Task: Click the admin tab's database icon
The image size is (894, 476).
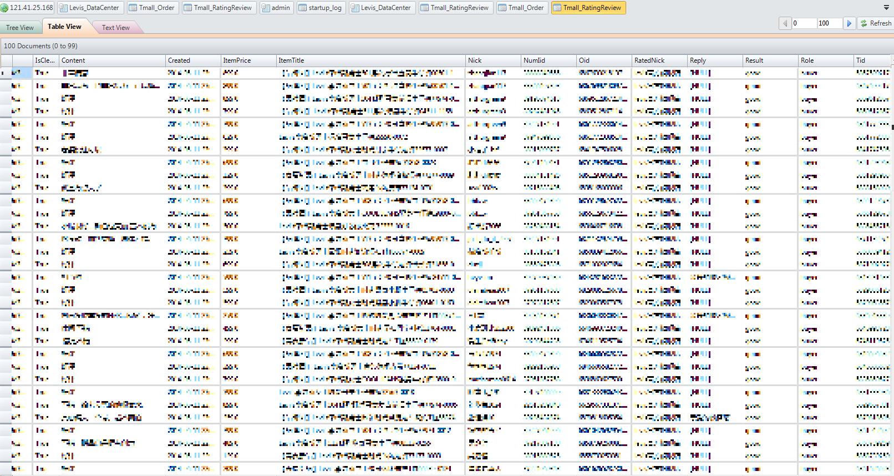Action: tap(266, 8)
